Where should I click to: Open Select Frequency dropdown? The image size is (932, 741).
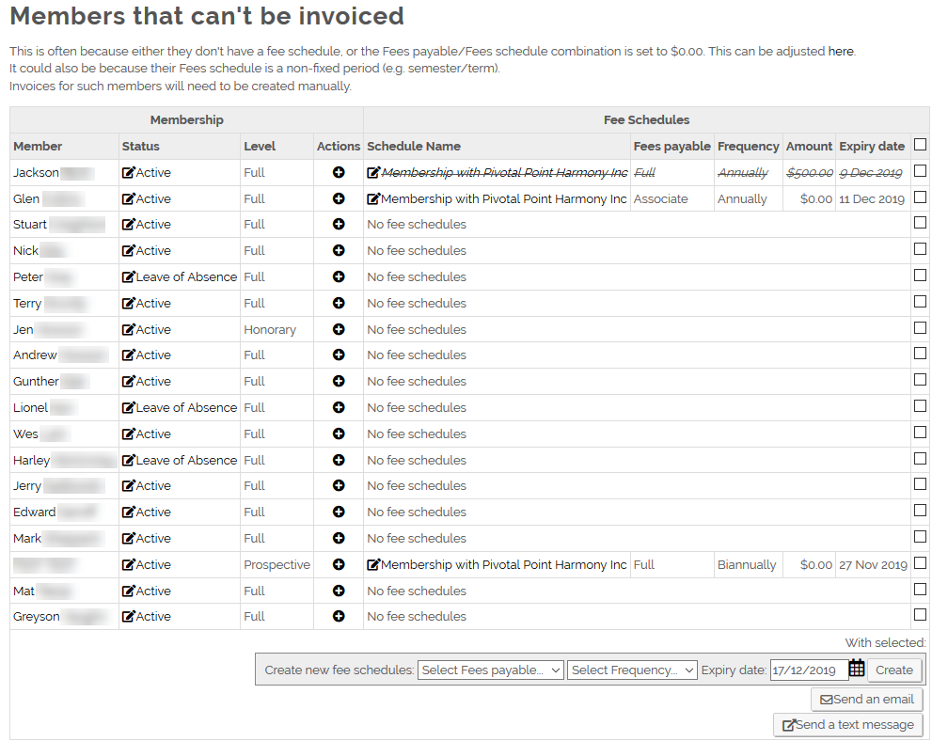click(632, 670)
